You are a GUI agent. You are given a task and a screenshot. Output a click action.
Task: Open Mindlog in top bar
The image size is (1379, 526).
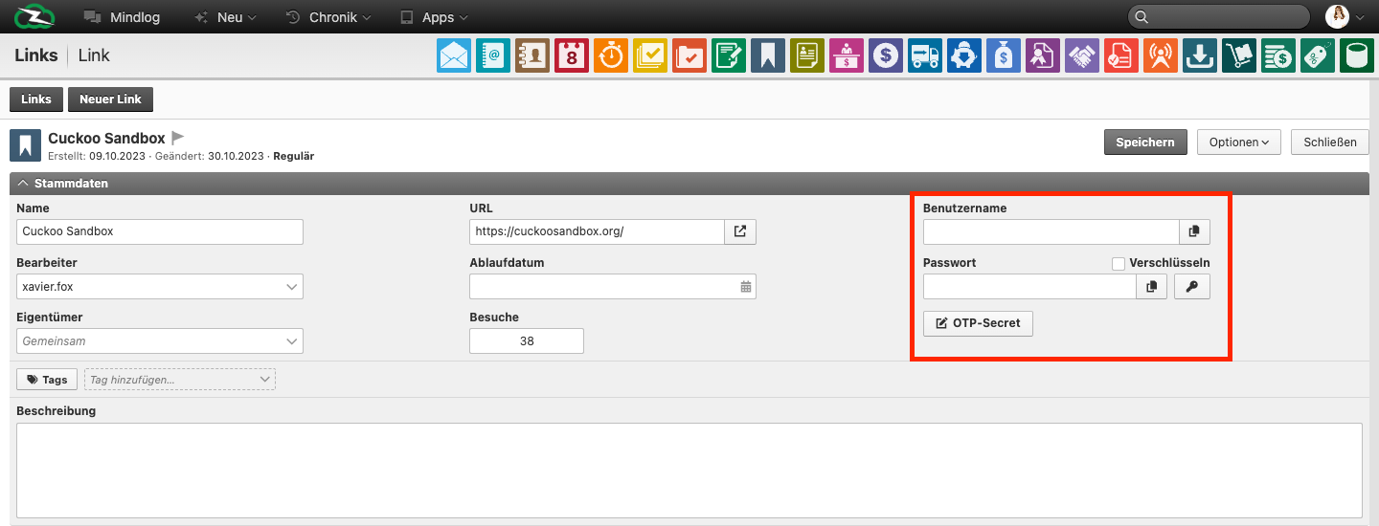tap(122, 17)
